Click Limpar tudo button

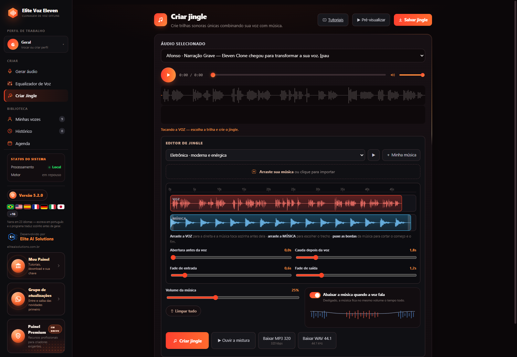pyautogui.click(x=183, y=311)
